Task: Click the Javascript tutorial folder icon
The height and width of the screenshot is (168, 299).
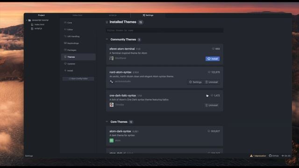Action: pos(29,20)
